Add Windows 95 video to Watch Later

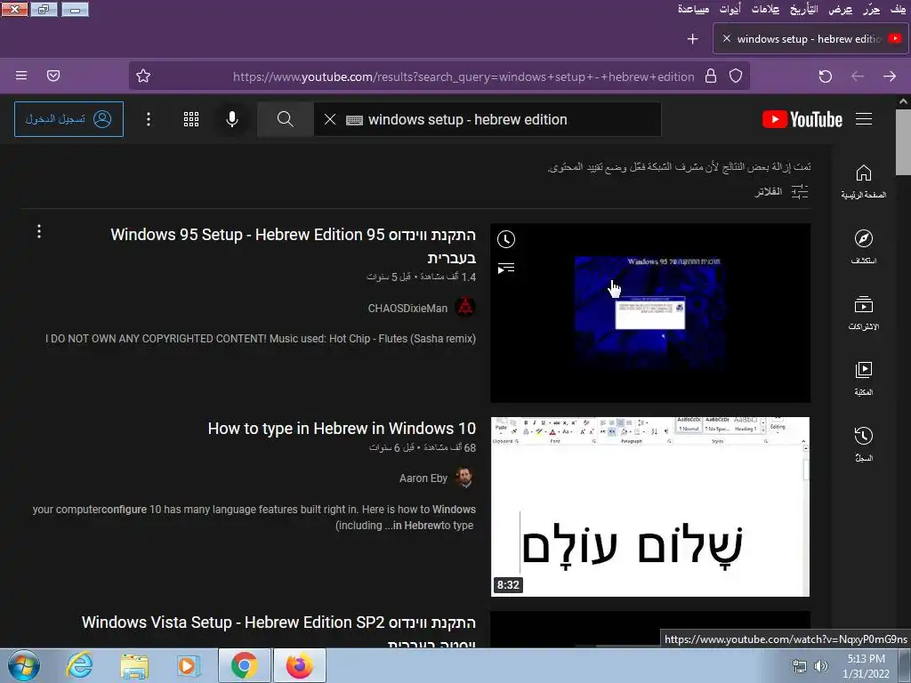coord(506,239)
